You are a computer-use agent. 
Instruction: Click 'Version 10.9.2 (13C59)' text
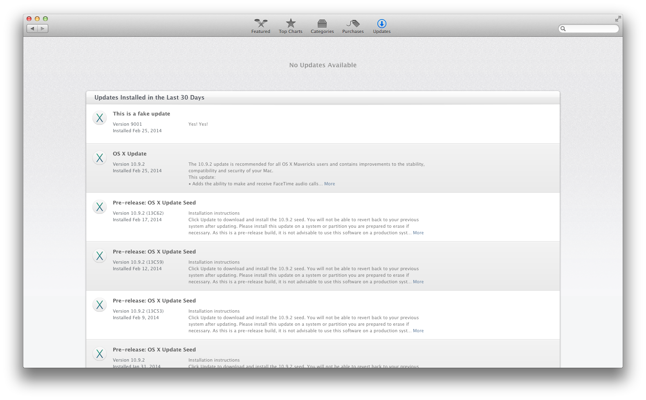[138, 262]
